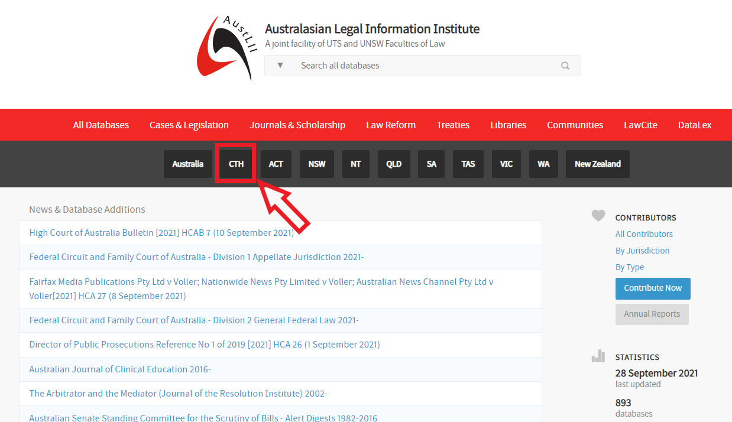The image size is (732, 422).
Task: Click the Contributors heart icon
Action: (598, 216)
